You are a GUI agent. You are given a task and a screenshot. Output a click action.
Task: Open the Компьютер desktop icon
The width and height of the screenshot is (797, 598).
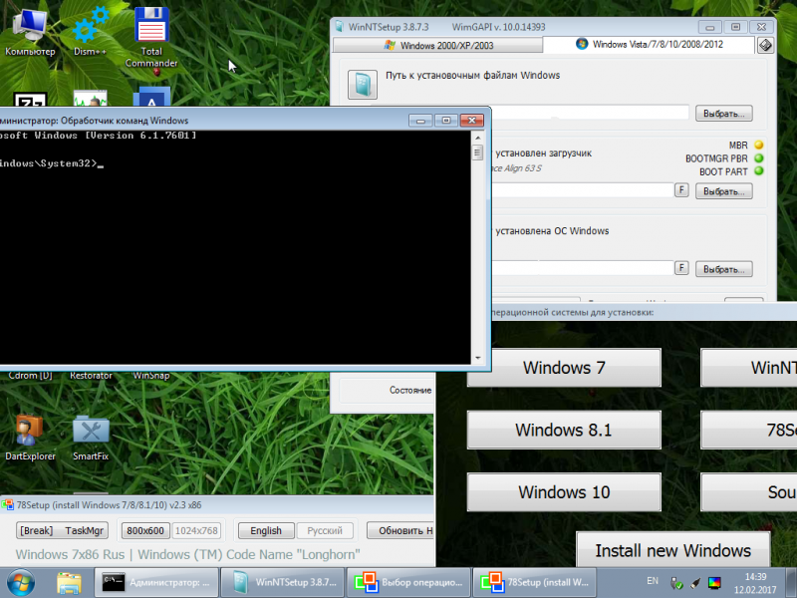click(x=30, y=32)
